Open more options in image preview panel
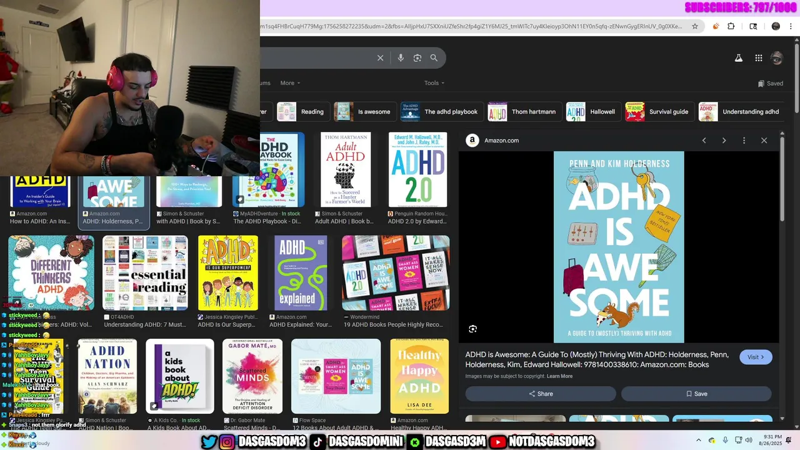This screenshot has height=450, width=800. pos(744,141)
